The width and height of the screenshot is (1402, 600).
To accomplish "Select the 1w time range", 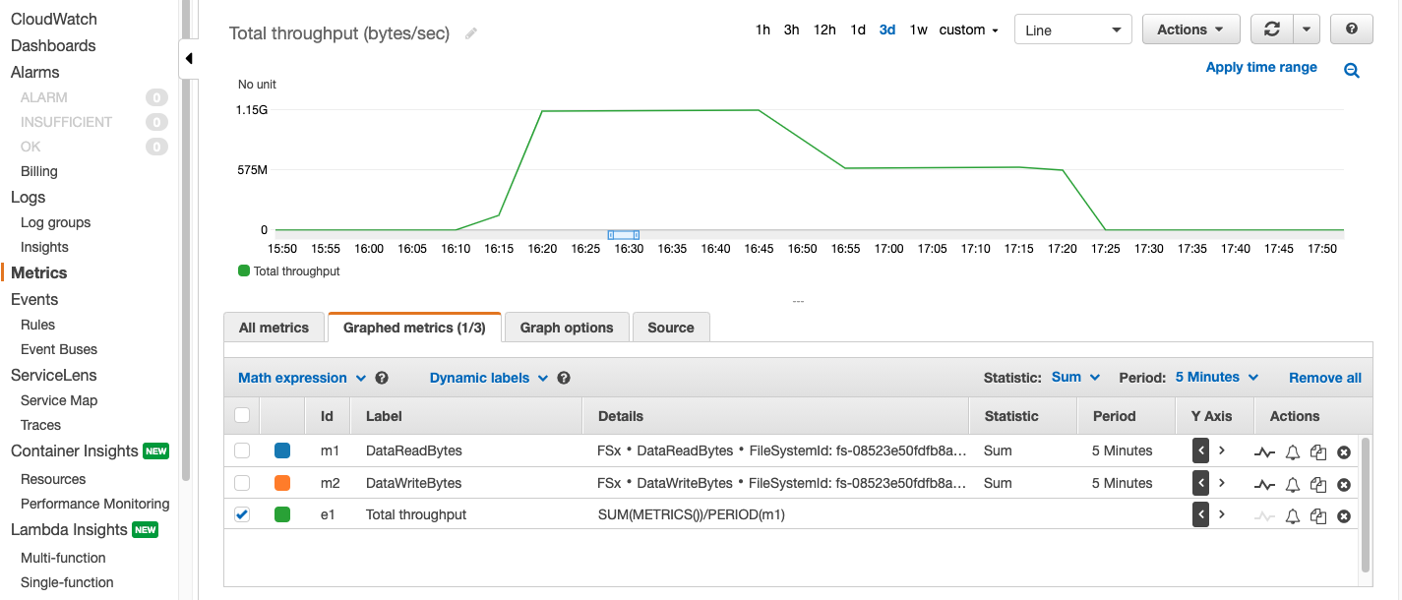I will pos(918,30).
